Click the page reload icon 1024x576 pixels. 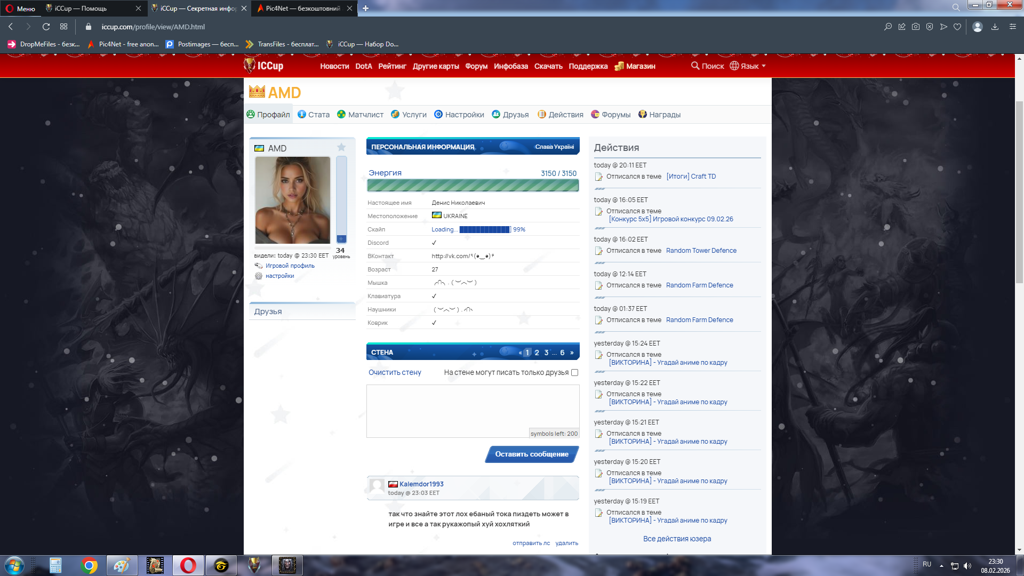46,27
